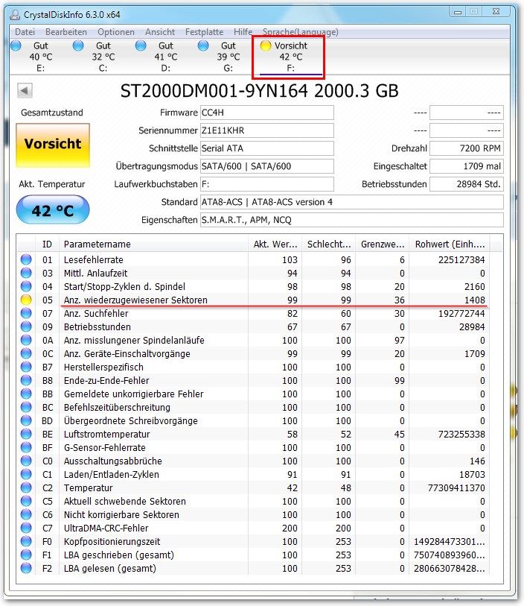Click the Akt. Wer... column header

[x=275, y=244]
